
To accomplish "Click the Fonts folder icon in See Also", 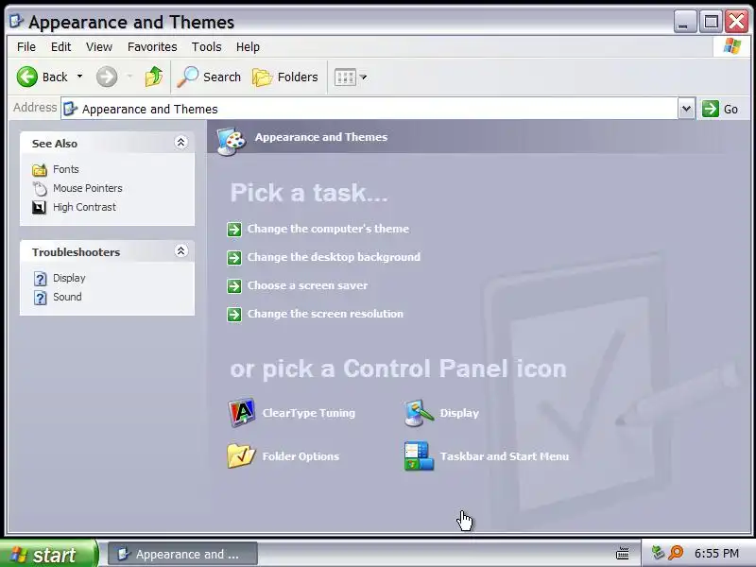I will coord(40,170).
